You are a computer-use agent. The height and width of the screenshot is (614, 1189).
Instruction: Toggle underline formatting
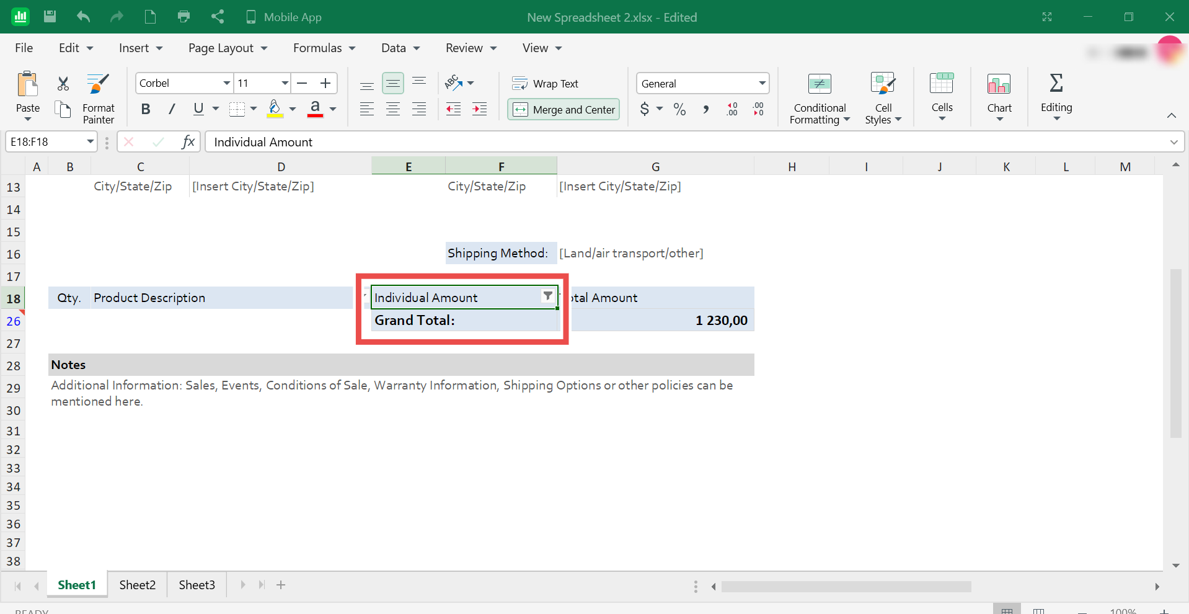click(198, 109)
